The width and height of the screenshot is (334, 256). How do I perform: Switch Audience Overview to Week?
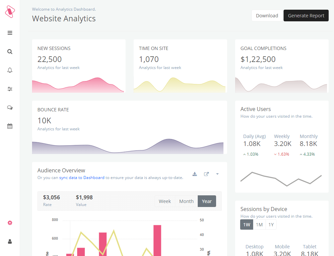pos(165,201)
